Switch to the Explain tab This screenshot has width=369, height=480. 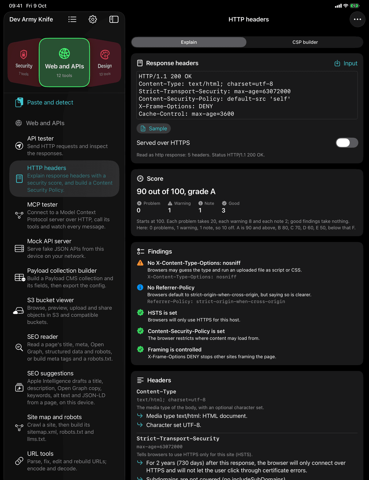[189, 42]
